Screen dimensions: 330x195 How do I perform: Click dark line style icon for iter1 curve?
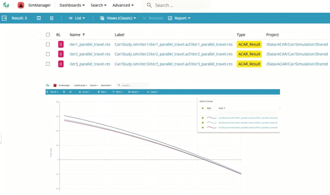pos(211,118)
